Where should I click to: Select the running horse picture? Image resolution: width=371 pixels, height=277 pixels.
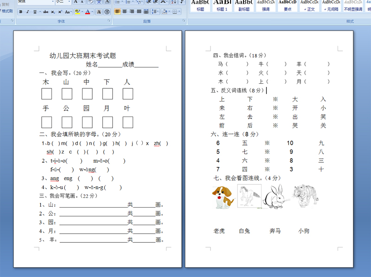(249, 196)
